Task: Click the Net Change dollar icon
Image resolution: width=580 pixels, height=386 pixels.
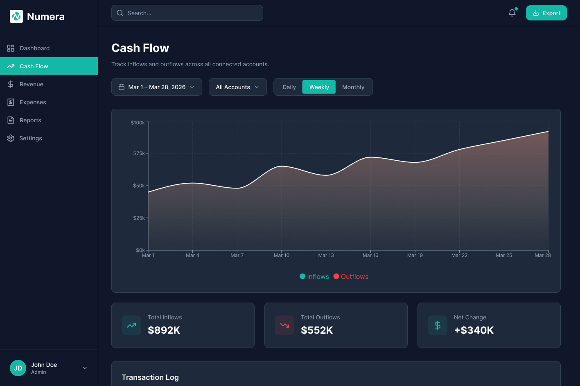Action: tap(438, 325)
